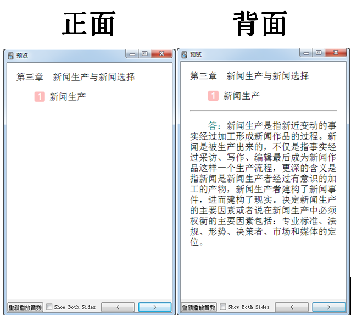This screenshot has height=315, width=351.
Task: Replay audio in the right preview window
Action: point(199,307)
